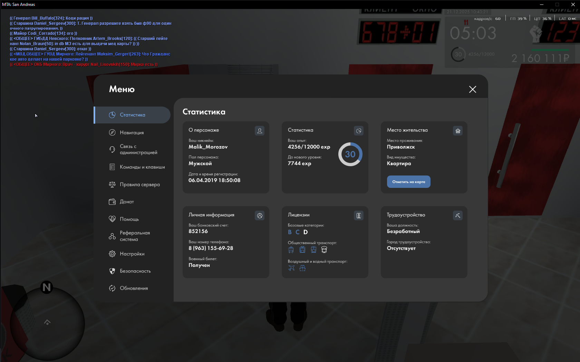Image resolution: width=580 pixels, height=362 pixels.
Task: Open Правила сервера page
Action: tap(139, 184)
